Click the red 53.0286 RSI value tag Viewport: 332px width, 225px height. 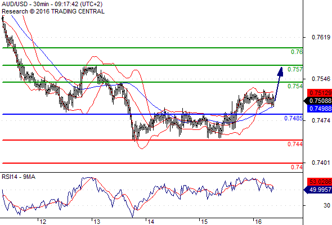(320, 182)
